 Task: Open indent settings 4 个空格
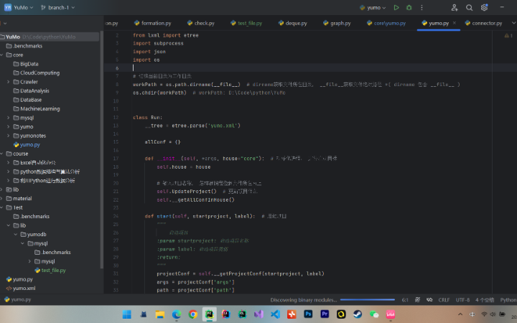coord(485,300)
